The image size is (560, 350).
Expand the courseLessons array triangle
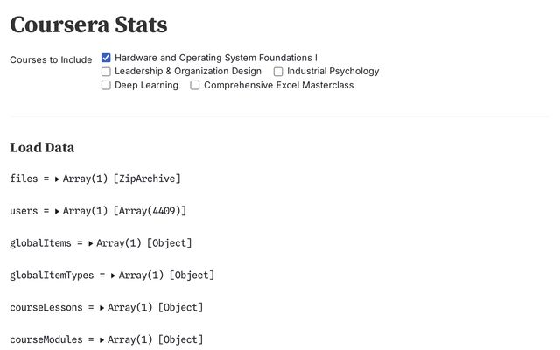tap(102, 308)
